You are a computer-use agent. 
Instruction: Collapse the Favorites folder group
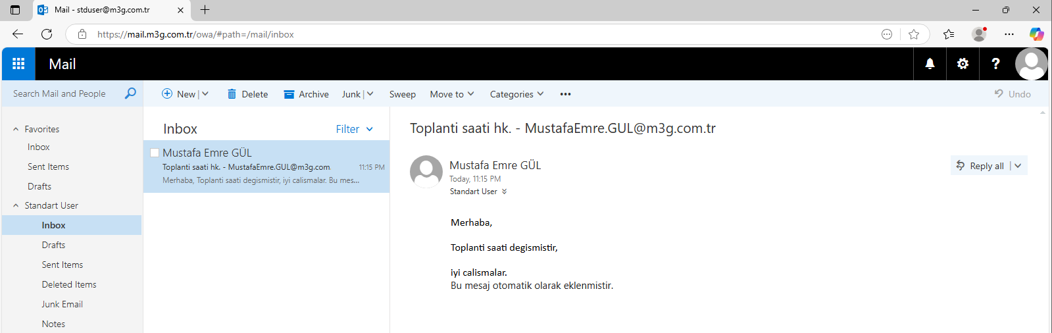(x=16, y=129)
